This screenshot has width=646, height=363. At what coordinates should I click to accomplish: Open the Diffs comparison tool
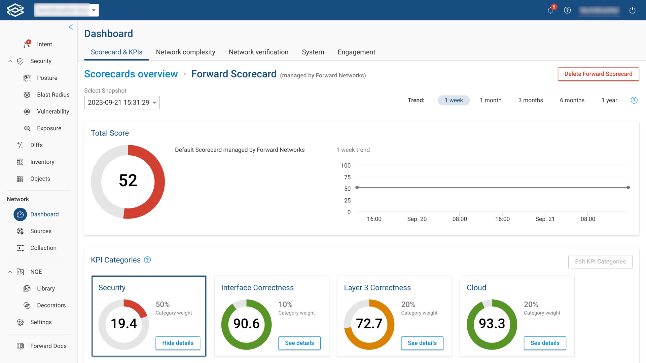[36, 145]
